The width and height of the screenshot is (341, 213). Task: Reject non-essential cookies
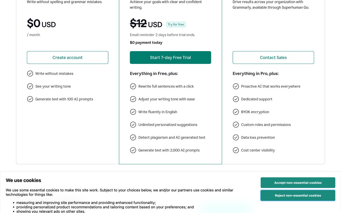pos(298,195)
